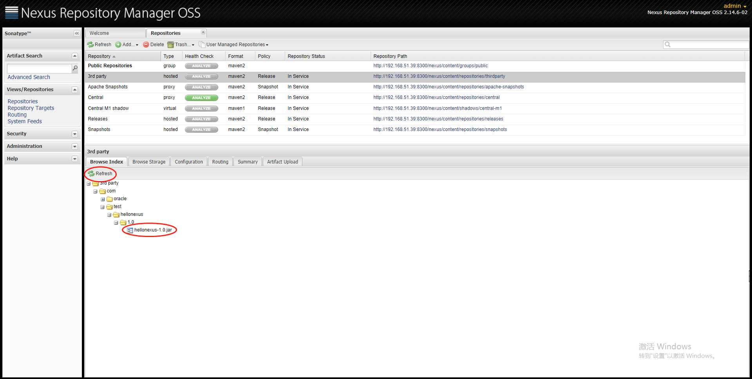Sort by the Repository column header

tap(123, 56)
